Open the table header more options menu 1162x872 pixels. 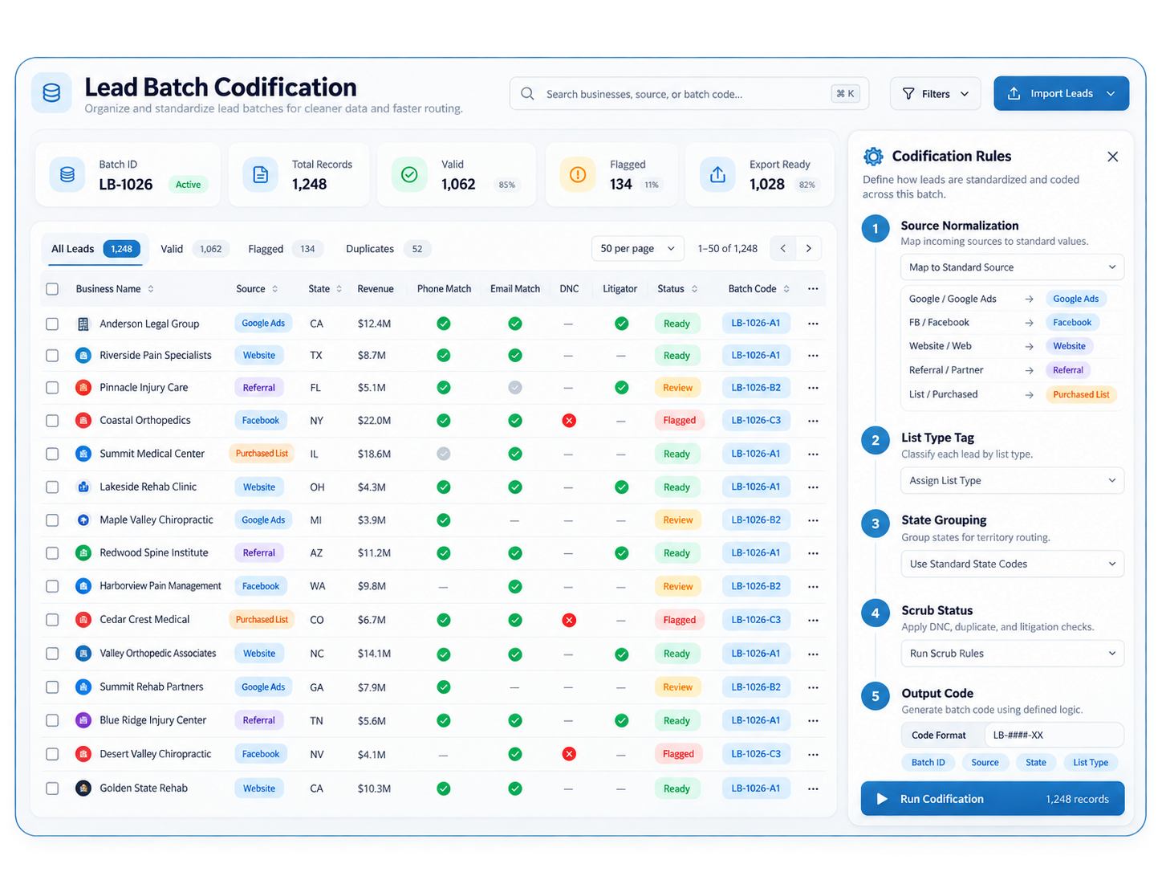[x=813, y=289]
